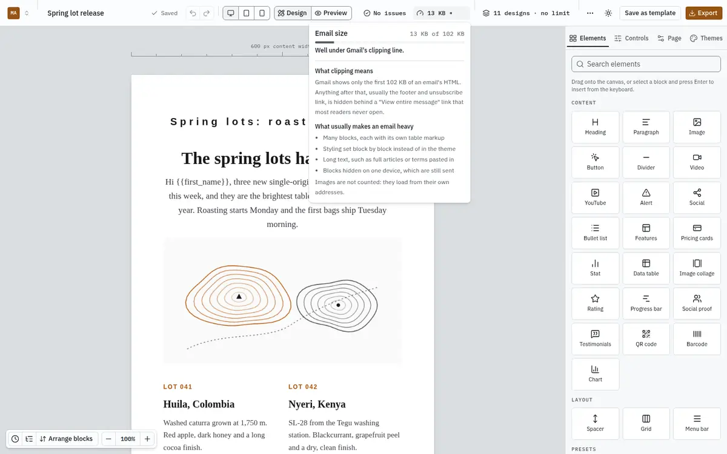Image resolution: width=727 pixels, height=454 pixels.
Task: Add a Menu bar layout block
Action: [697, 424]
